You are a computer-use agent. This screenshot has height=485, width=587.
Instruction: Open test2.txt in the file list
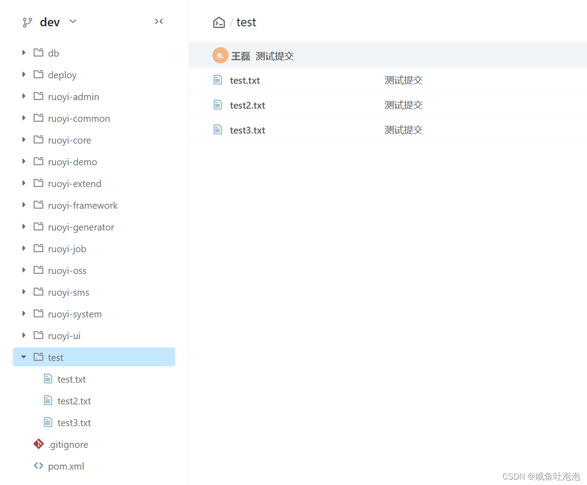point(248,106)
